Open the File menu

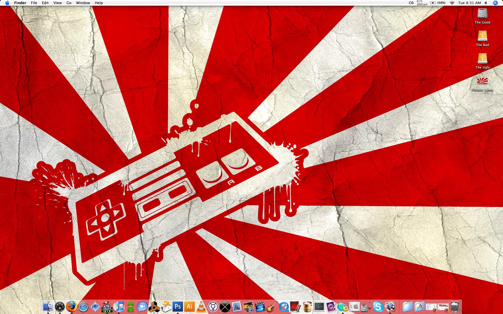click(34, 3)
